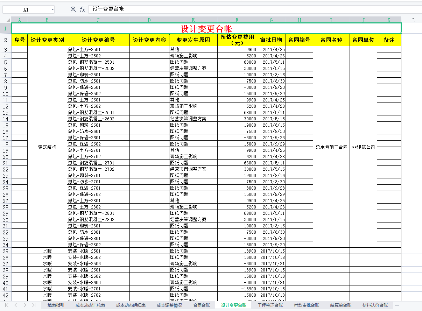Screen dimensions: 422x311
Task: Open the fx insert function dialog
Action: tap(82, 9)
